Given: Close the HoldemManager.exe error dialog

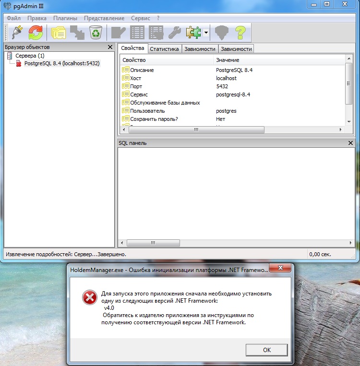Looking at the screenshot, I should (x=280, y=268).
